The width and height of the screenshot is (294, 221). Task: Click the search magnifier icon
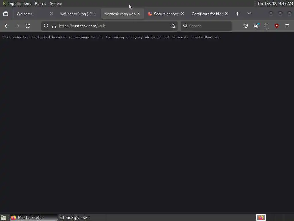tap(185, 26)
